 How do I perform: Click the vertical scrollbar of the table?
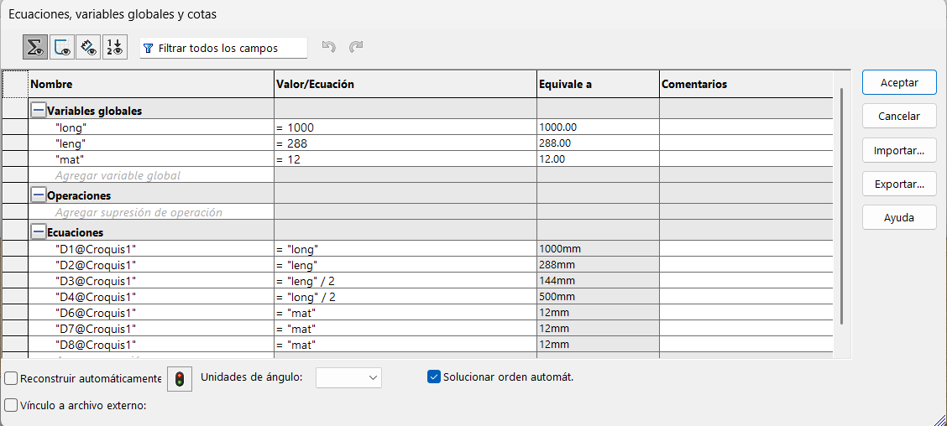(x=841, y=210)
